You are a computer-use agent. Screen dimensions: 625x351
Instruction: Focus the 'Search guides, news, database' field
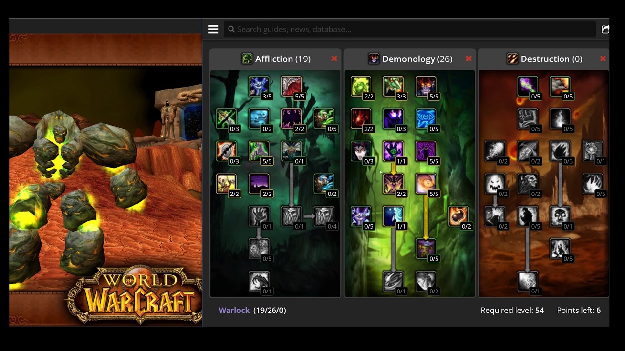tap(409, 29)
